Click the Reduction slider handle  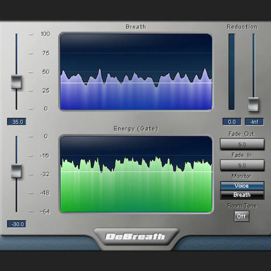[x=254, y=105]
